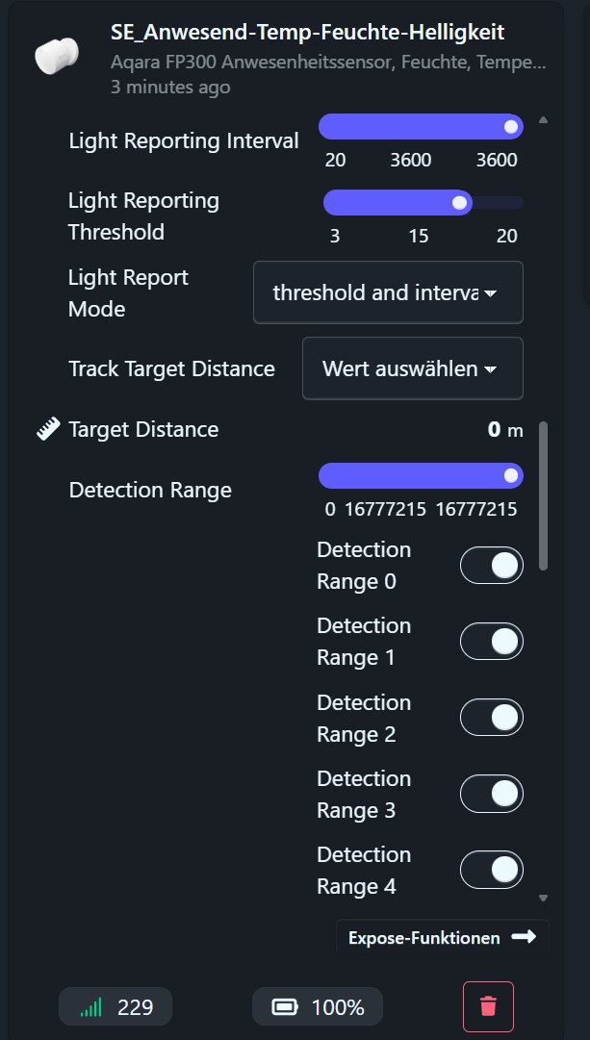
Task: Expand the Track Target Distance dropdown
Action: [412, 368]
